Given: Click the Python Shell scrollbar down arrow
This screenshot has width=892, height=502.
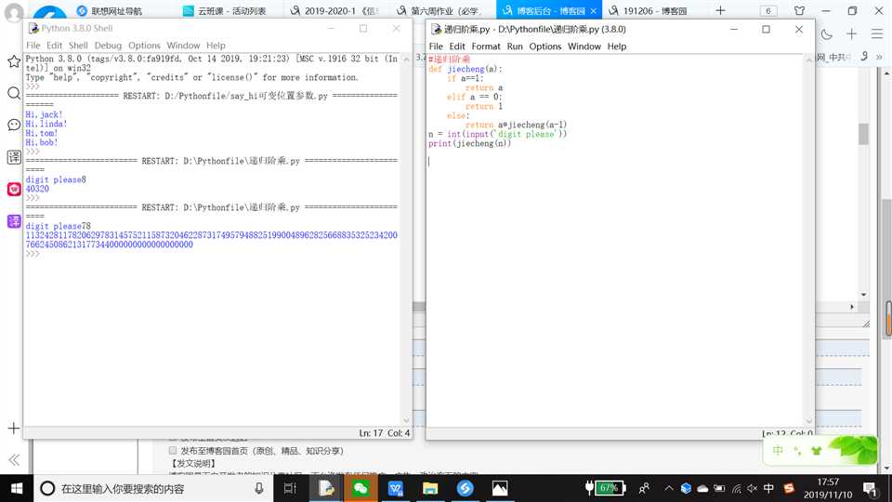Looking at the screenshot, I should tap(406, 420).
